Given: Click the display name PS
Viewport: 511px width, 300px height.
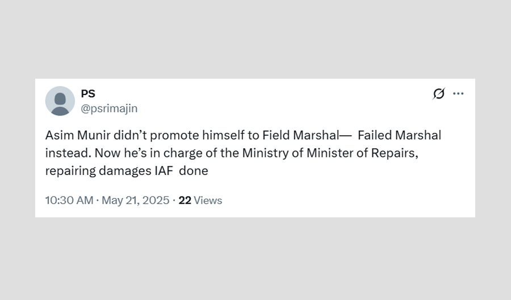Looking at the screenshot, I should click(88, 94).
